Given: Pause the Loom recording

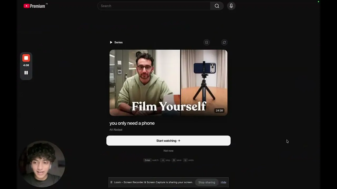Looking at the screenshot, I should (x=26, y=73).
